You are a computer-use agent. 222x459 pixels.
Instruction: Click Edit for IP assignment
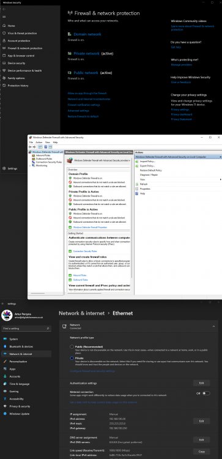click(202, 421)
